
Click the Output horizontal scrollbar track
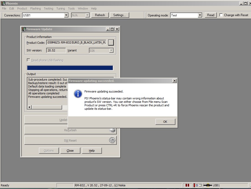pyautogui.click(x=65, y=107)
